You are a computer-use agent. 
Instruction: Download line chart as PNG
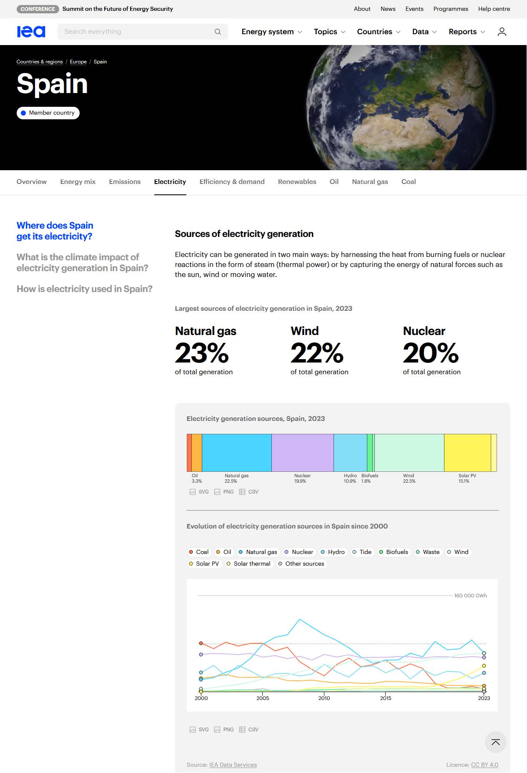tap(224, 730)
